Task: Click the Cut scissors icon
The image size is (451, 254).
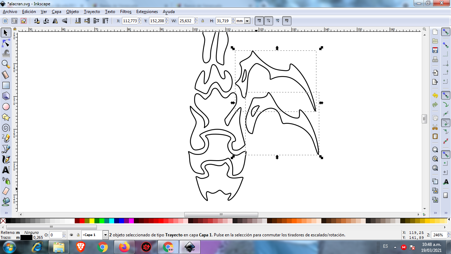Action: point(435,127)
